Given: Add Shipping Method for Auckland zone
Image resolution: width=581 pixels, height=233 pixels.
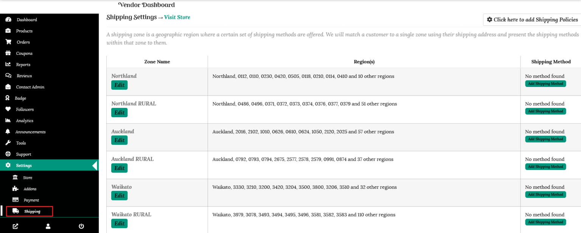Looking at the screenshot, I should pos(545,139).
